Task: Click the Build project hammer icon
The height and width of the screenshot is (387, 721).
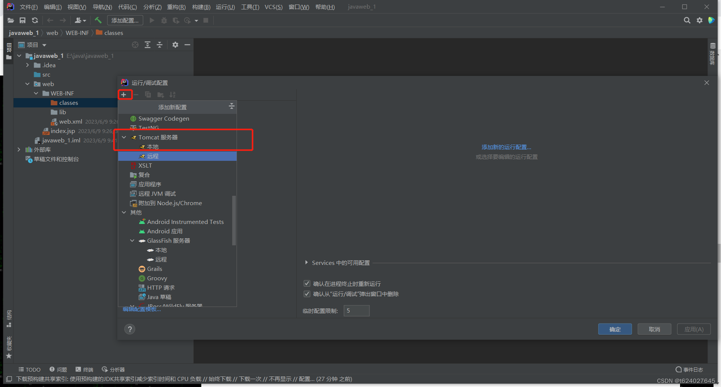Action: coord(98,20)
